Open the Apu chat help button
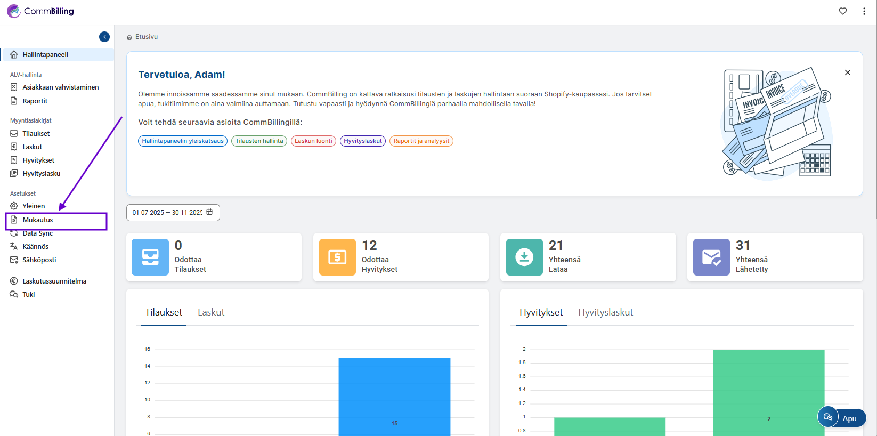 click(x=842, y=418)
